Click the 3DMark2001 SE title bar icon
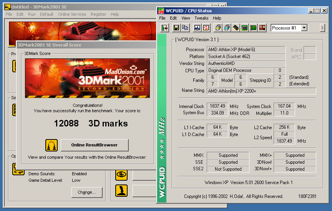This screenshot has height=211, width=332. (7, 7)
